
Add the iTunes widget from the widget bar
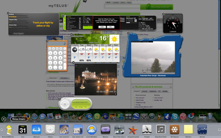tap(50, 129)
